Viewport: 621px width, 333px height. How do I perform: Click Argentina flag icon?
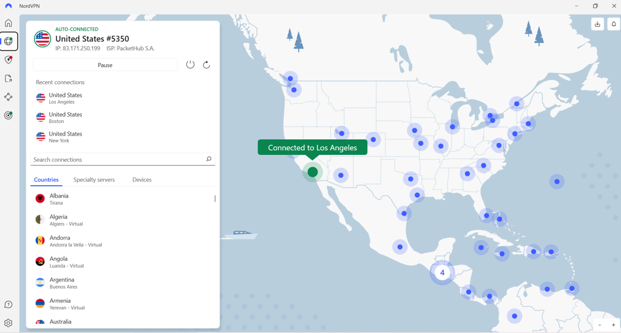[x=40, y=282]
